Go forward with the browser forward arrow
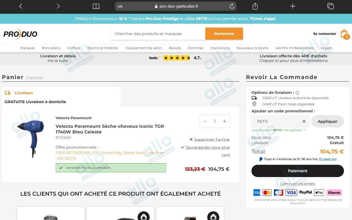This screenshot has height=220, width=352. click(58, 6)
